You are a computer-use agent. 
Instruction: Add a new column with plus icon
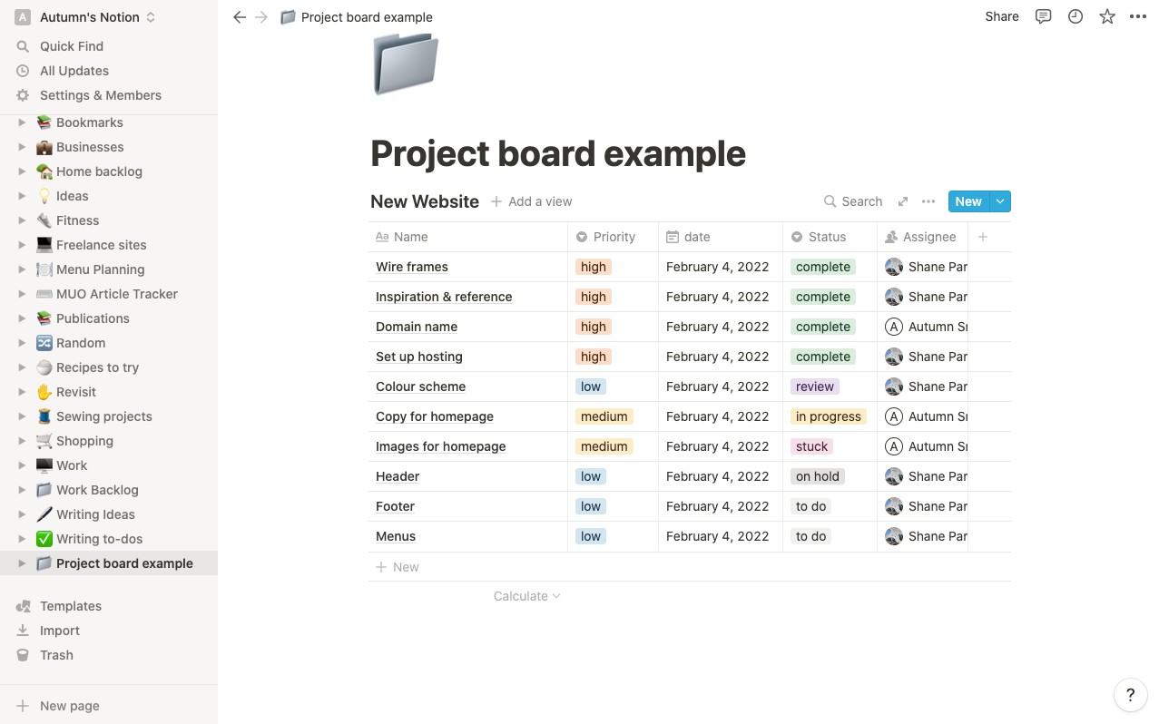(983, 237)
